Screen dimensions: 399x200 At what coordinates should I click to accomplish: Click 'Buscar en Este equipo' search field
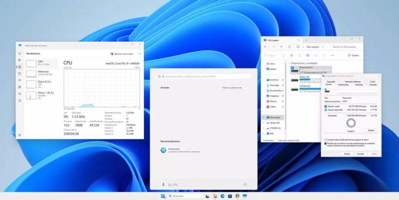coord(345,47)
